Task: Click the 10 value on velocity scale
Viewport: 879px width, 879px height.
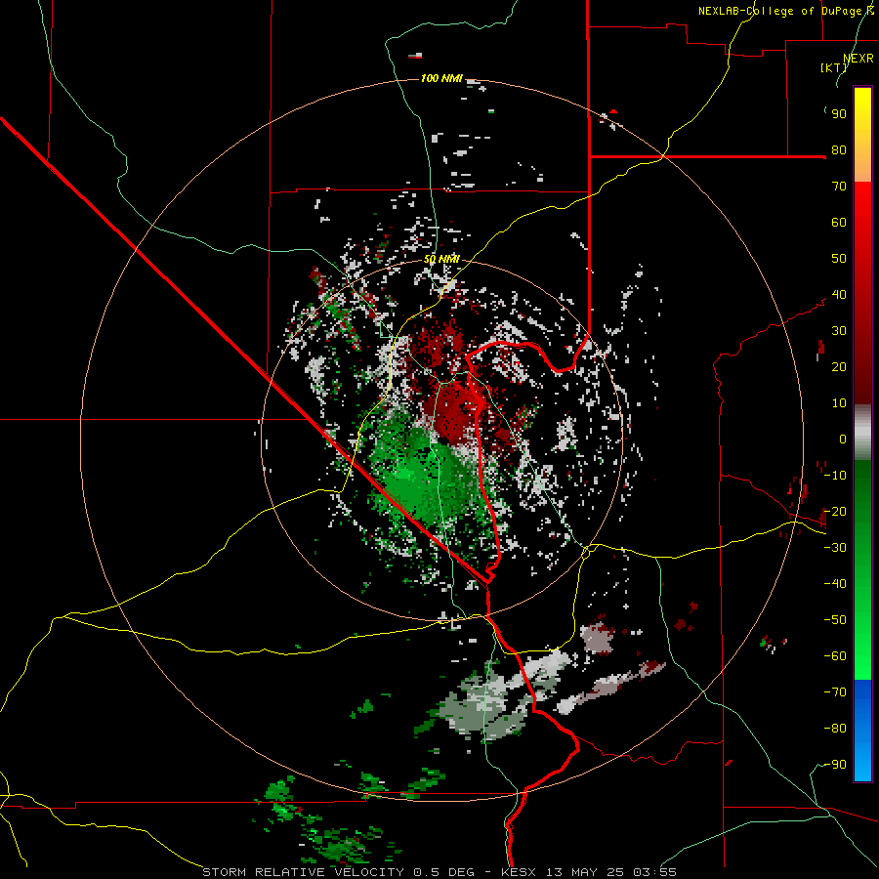Action: click(x=839, y=403)
